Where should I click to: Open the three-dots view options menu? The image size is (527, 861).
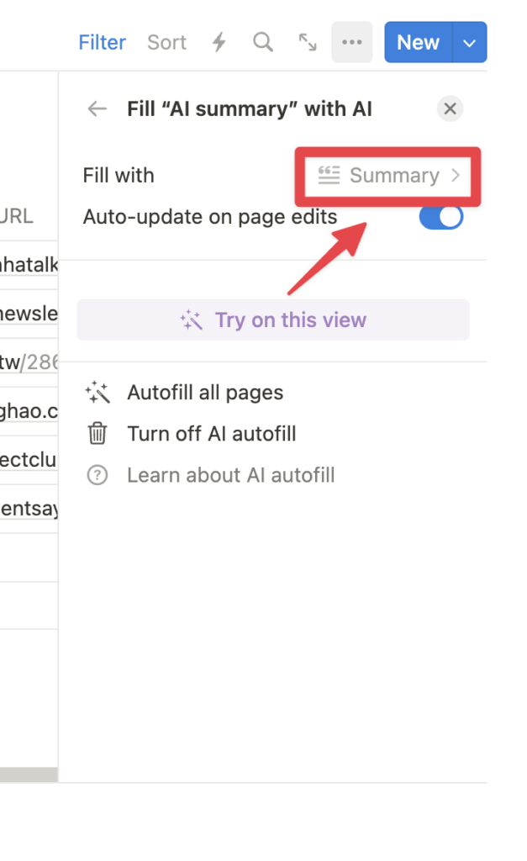click(352, 42)
